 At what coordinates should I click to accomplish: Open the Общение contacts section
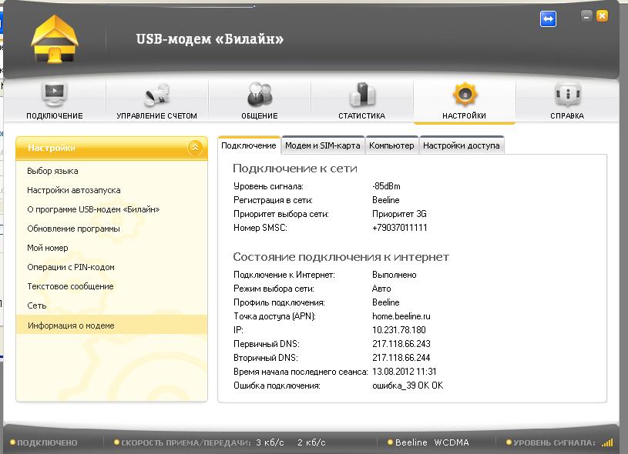pos(260,100)
